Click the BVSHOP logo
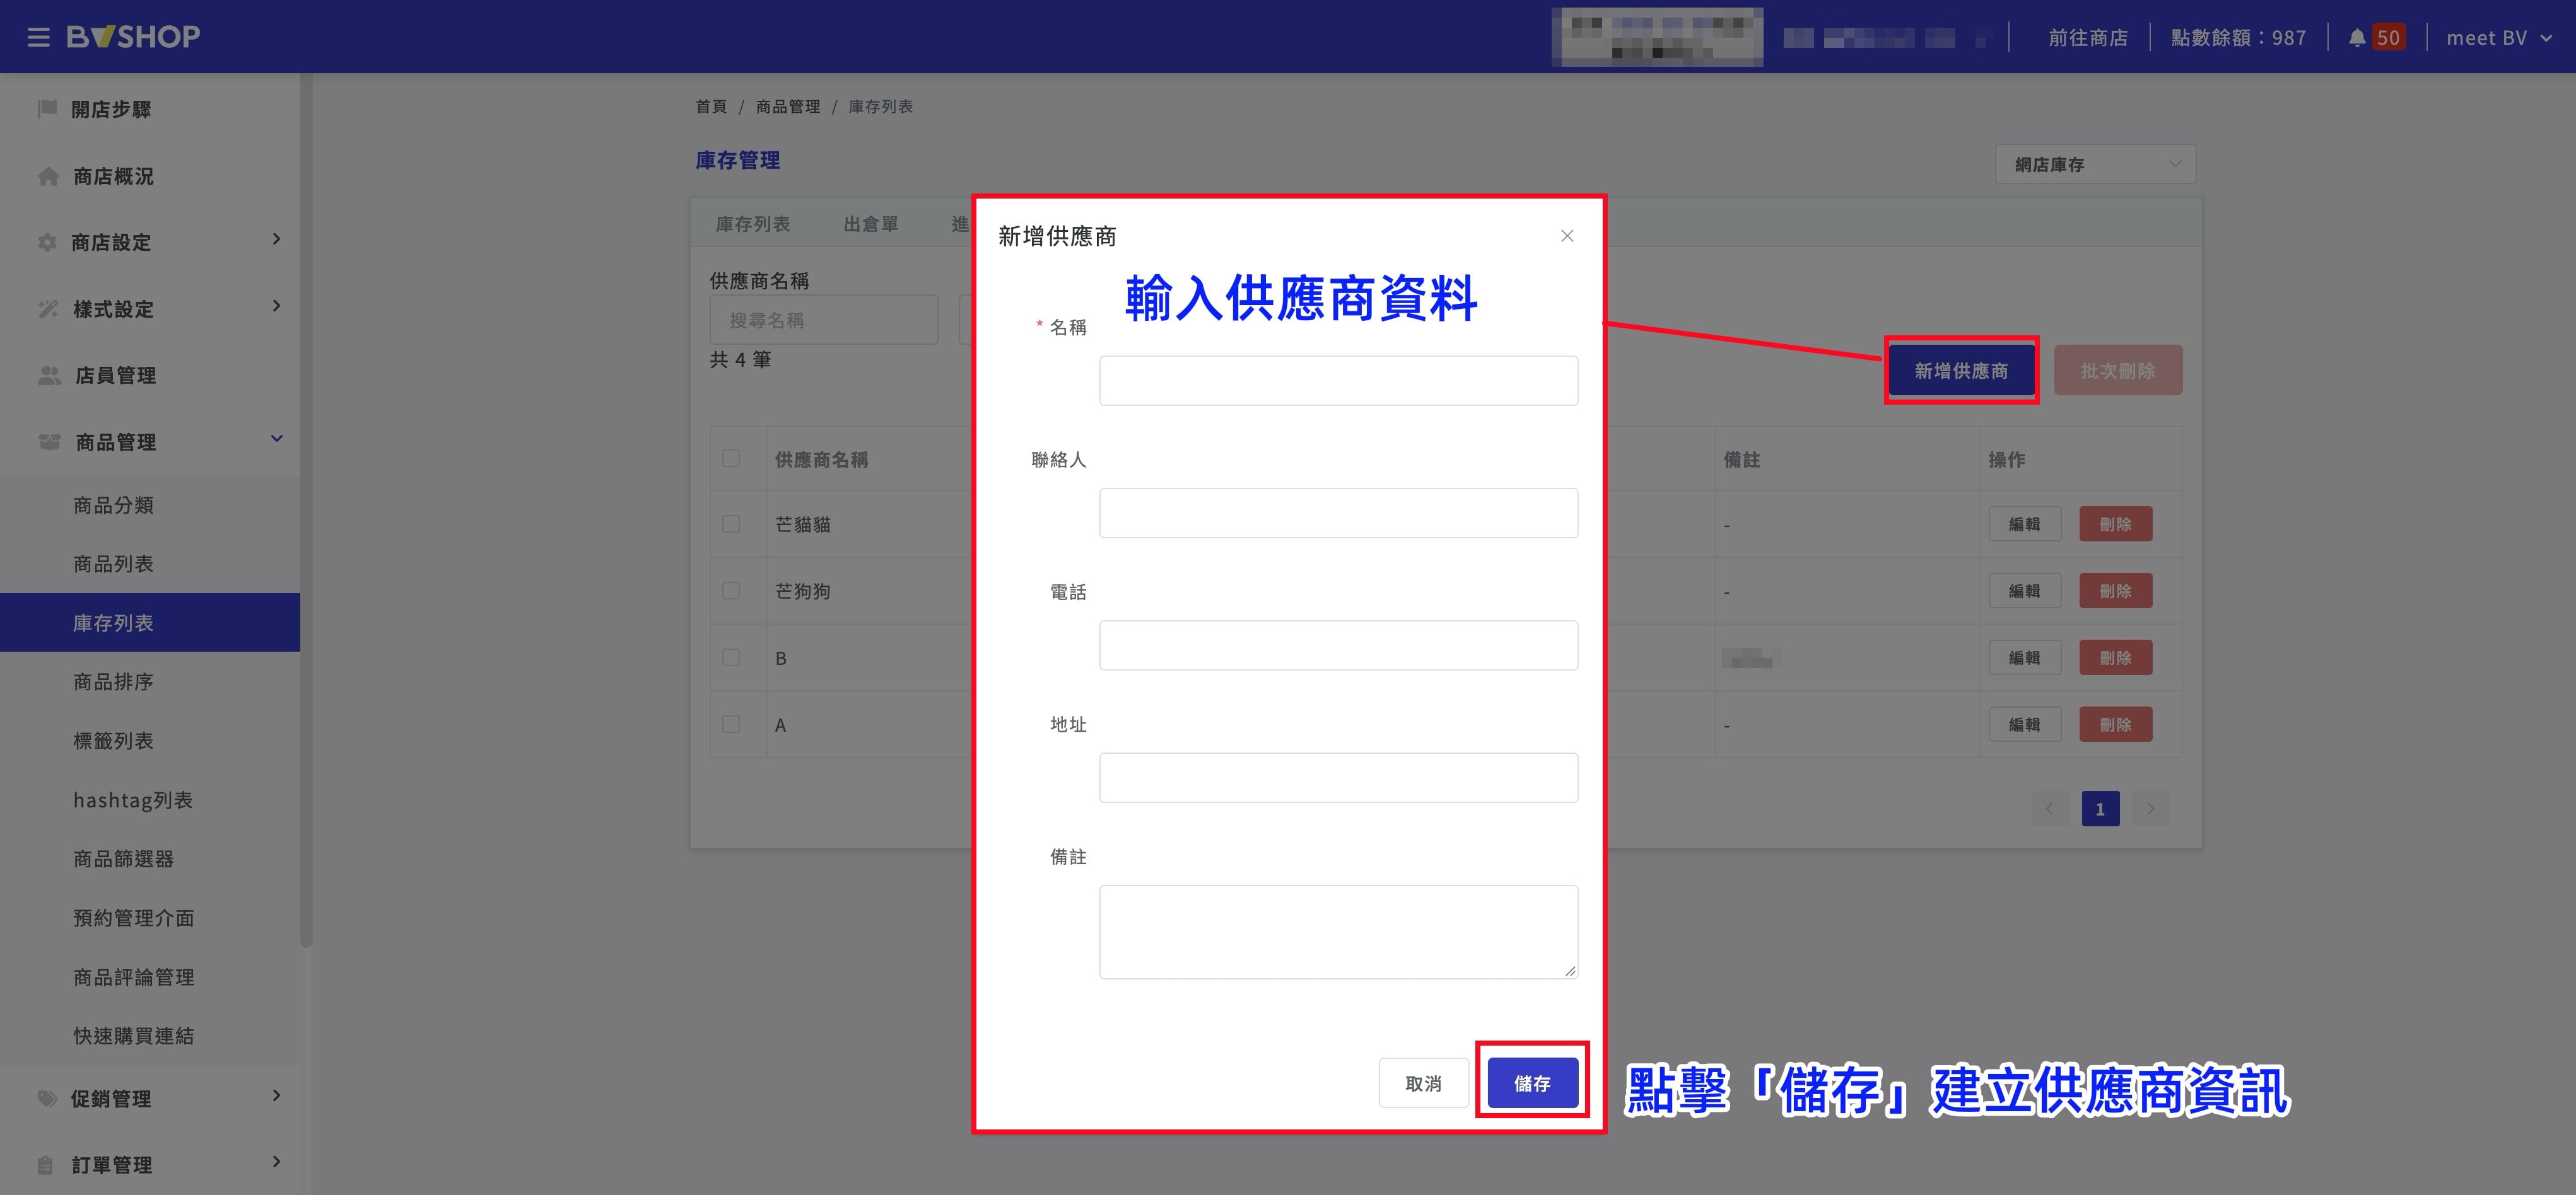This screenshot has height=1195, width=2576. [x=133, y=37]
